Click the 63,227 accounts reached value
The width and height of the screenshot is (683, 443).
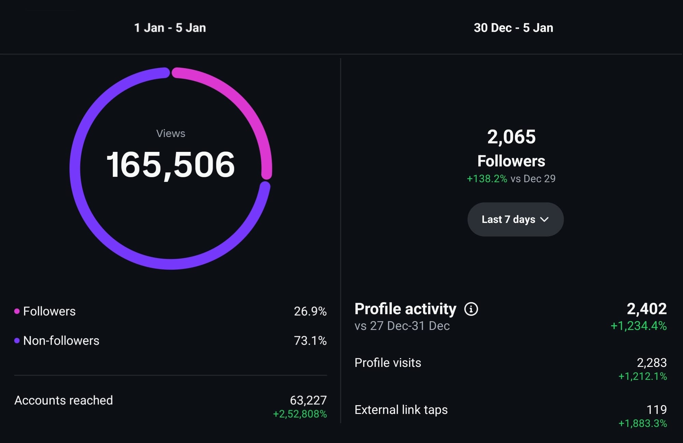(x=308, y=400)
